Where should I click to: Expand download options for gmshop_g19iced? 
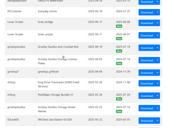coord(158,72)
